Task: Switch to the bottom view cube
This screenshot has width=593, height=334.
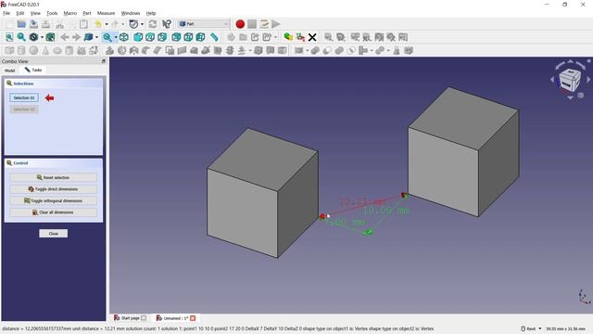Action: coord(188,37)
